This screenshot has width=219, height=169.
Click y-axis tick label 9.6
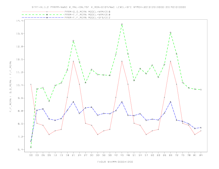pos(20,98)
